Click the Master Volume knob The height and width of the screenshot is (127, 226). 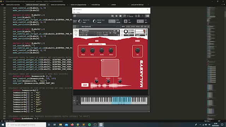point(80,21)
